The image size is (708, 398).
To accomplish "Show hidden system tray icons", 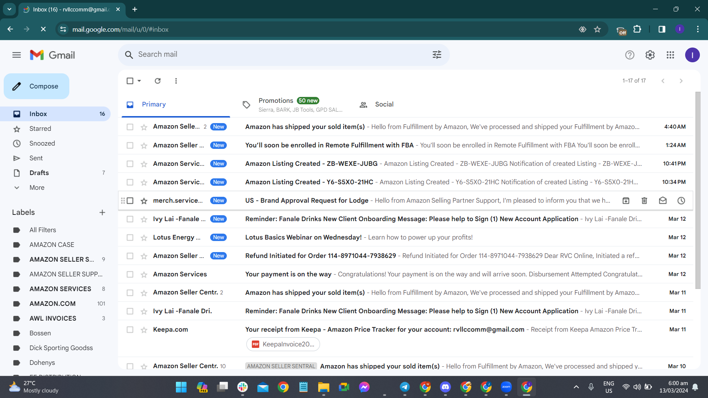I will click(576, 387).
